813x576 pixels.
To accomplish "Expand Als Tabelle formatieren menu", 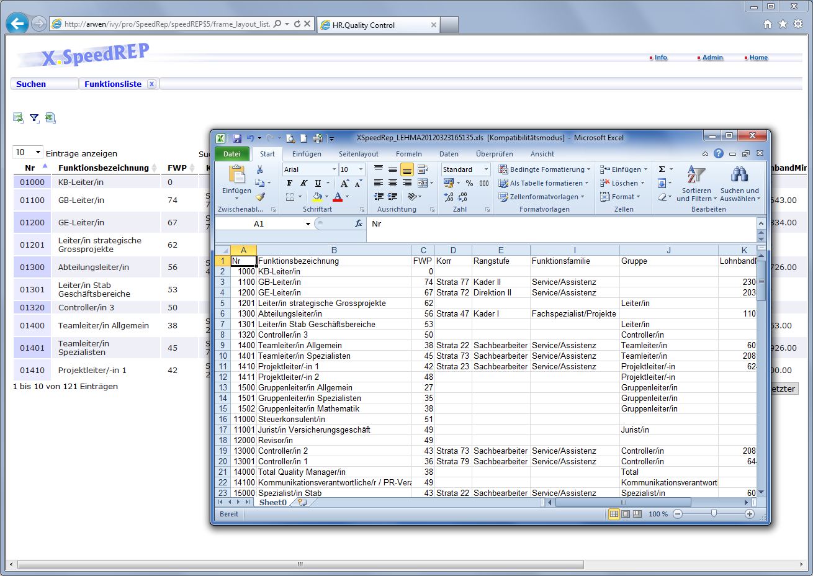I will [x=543, y=183].
